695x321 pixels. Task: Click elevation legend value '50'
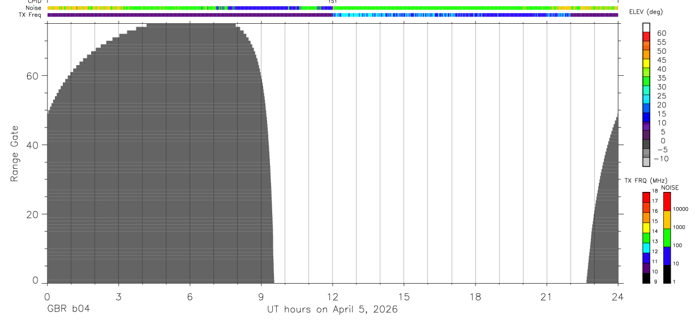pos(661,52)
